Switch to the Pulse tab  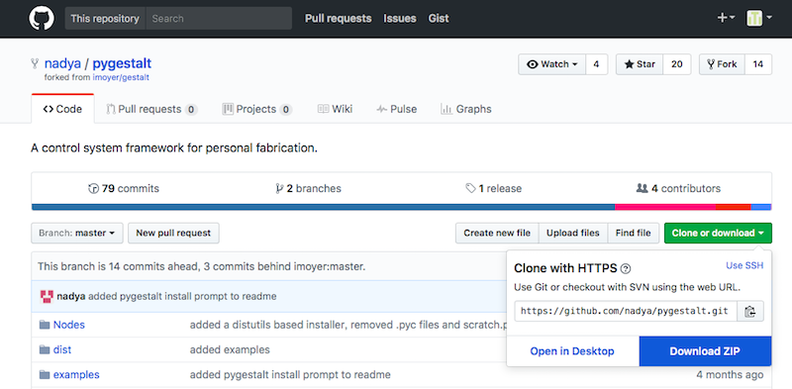pos(397,109)
